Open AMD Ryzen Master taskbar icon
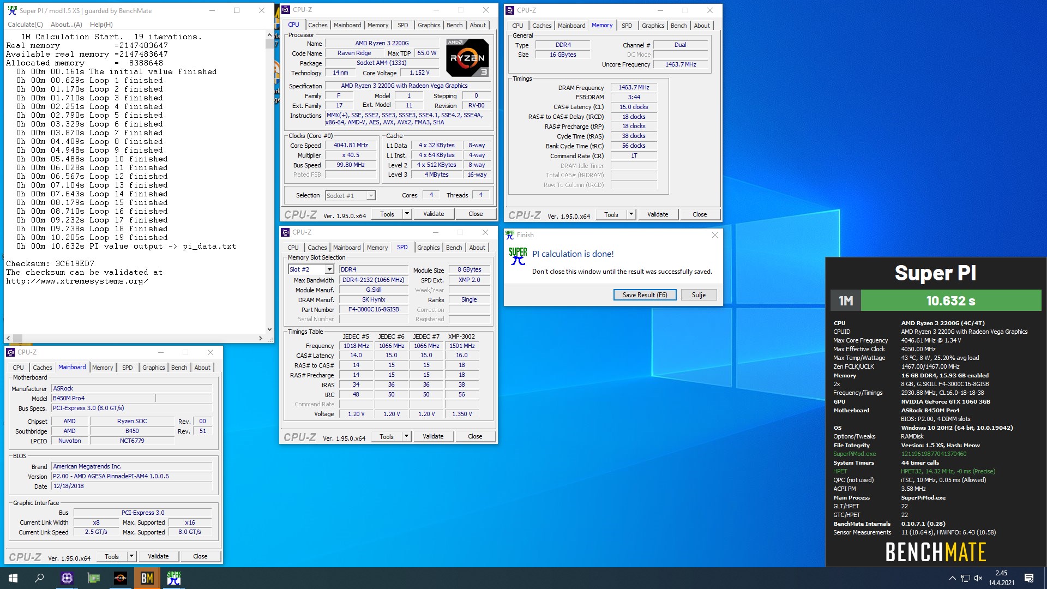The height and width of the screenshot is (589, 1047). coord(121,578)
